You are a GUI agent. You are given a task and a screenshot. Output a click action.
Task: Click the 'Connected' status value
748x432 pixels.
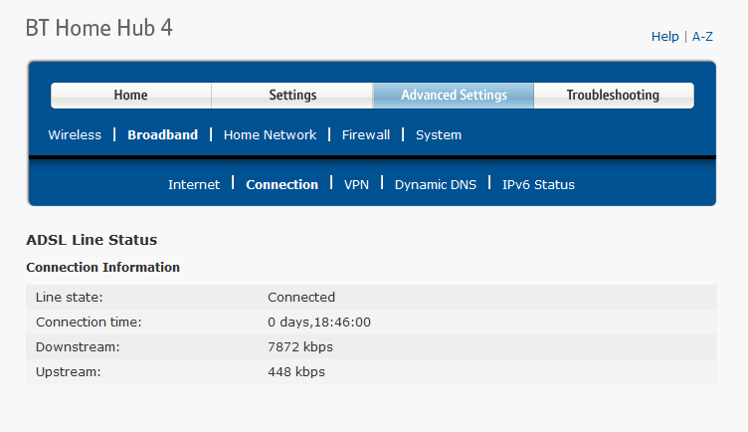tap(301, 298)
